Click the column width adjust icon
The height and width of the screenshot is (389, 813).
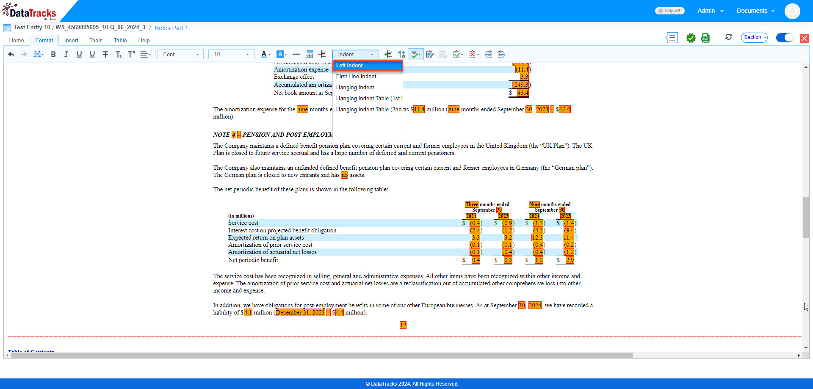point(401,54)
